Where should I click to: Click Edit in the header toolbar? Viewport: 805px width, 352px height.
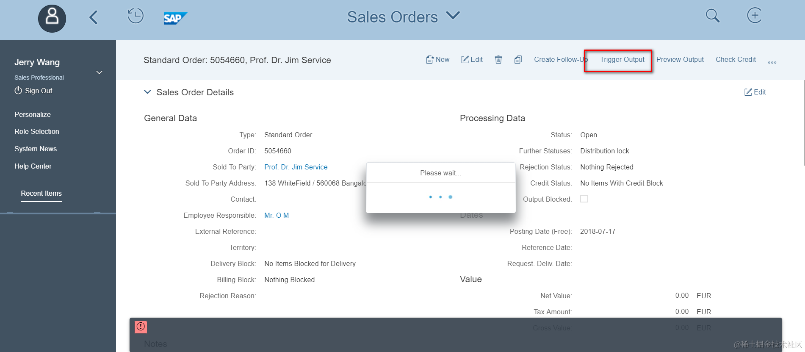pyautogui.click(x=472, y=60)
